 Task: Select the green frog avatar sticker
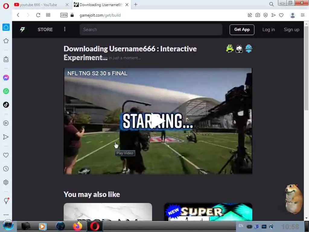click(x=230, y=49)
